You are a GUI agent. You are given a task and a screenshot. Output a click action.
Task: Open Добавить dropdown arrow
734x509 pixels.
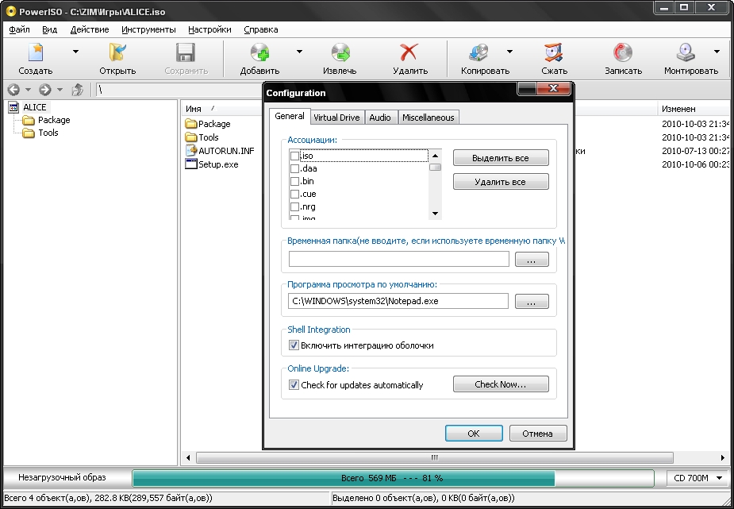coord(299,52)
